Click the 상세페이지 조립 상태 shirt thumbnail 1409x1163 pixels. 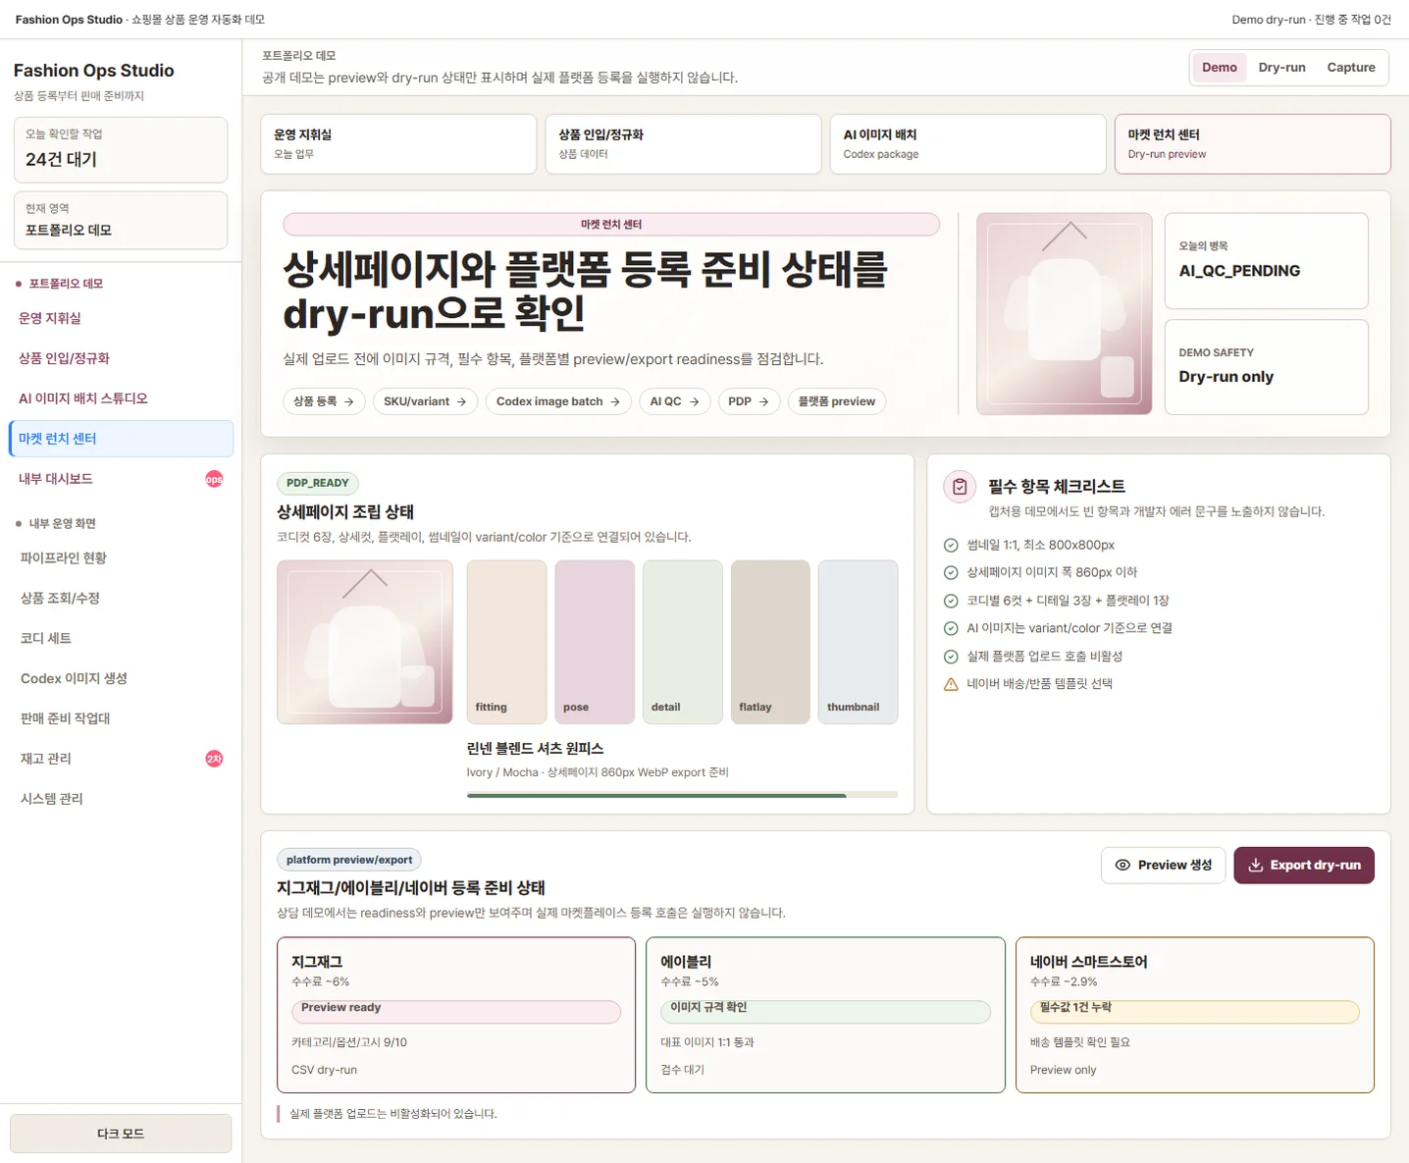pos(365,642)
